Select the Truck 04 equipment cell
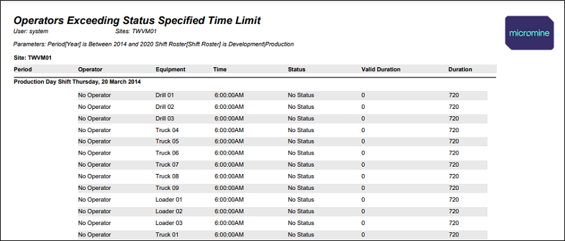565x241 pixels. point(167,130)
